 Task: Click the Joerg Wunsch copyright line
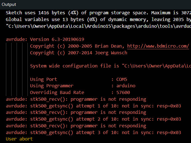tap(78, 53)
